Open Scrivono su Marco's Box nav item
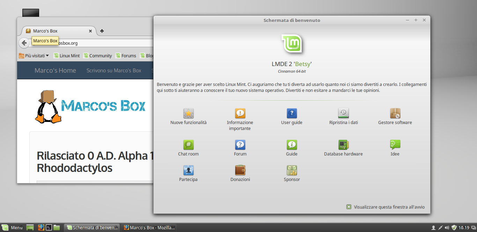Screen dimensions: 477x232 click(x=114, y=70)
